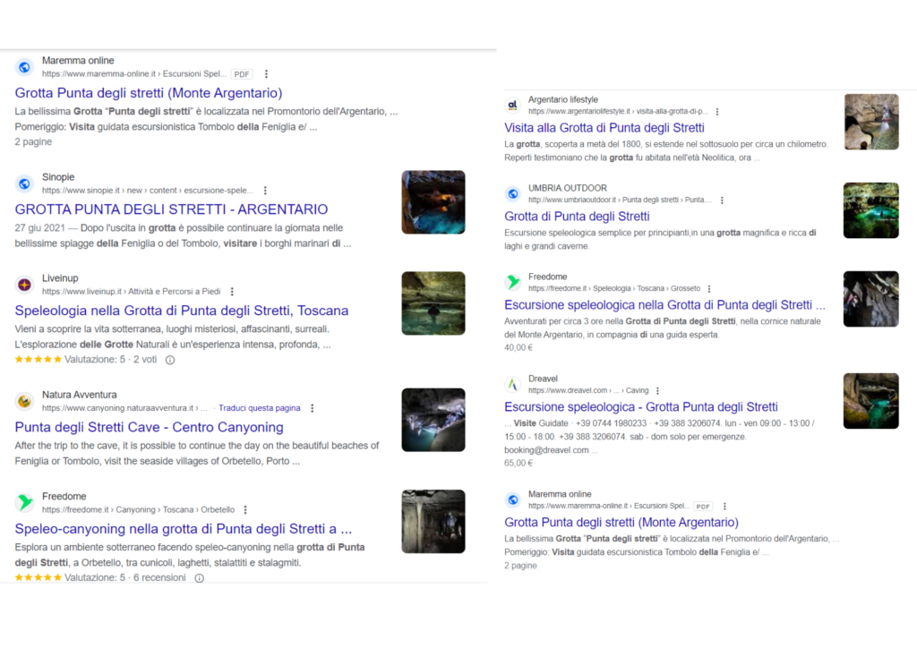Click the Dreavel logo favicon

point(512,384)
